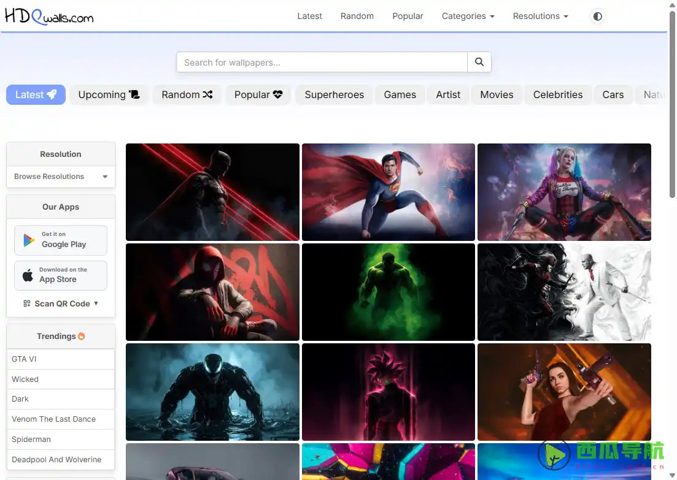677x480 pixels.
Task: Open the GTA VI trending link
Action: (61, 359)
